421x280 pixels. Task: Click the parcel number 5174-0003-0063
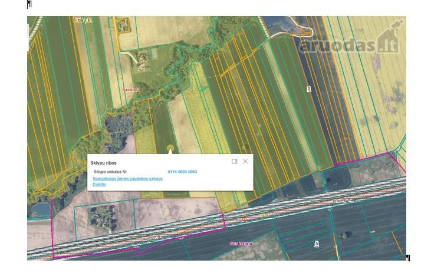(x=182, y=172)
